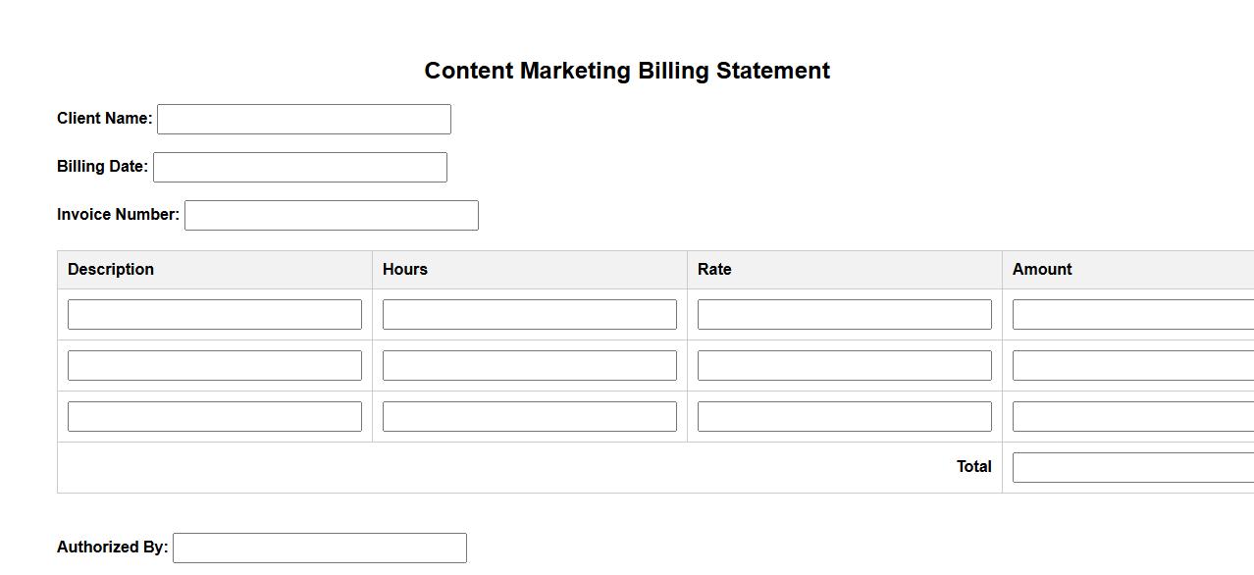Click the Content Marketing Billing Statement title
Screen dimensions: 1254x575
[627, 71]
